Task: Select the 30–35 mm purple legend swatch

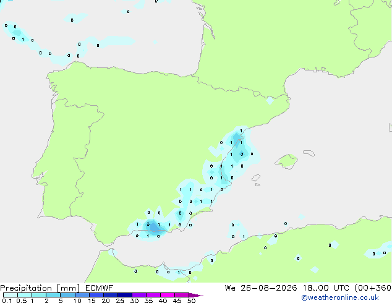Action: click(x=139, y=295)
